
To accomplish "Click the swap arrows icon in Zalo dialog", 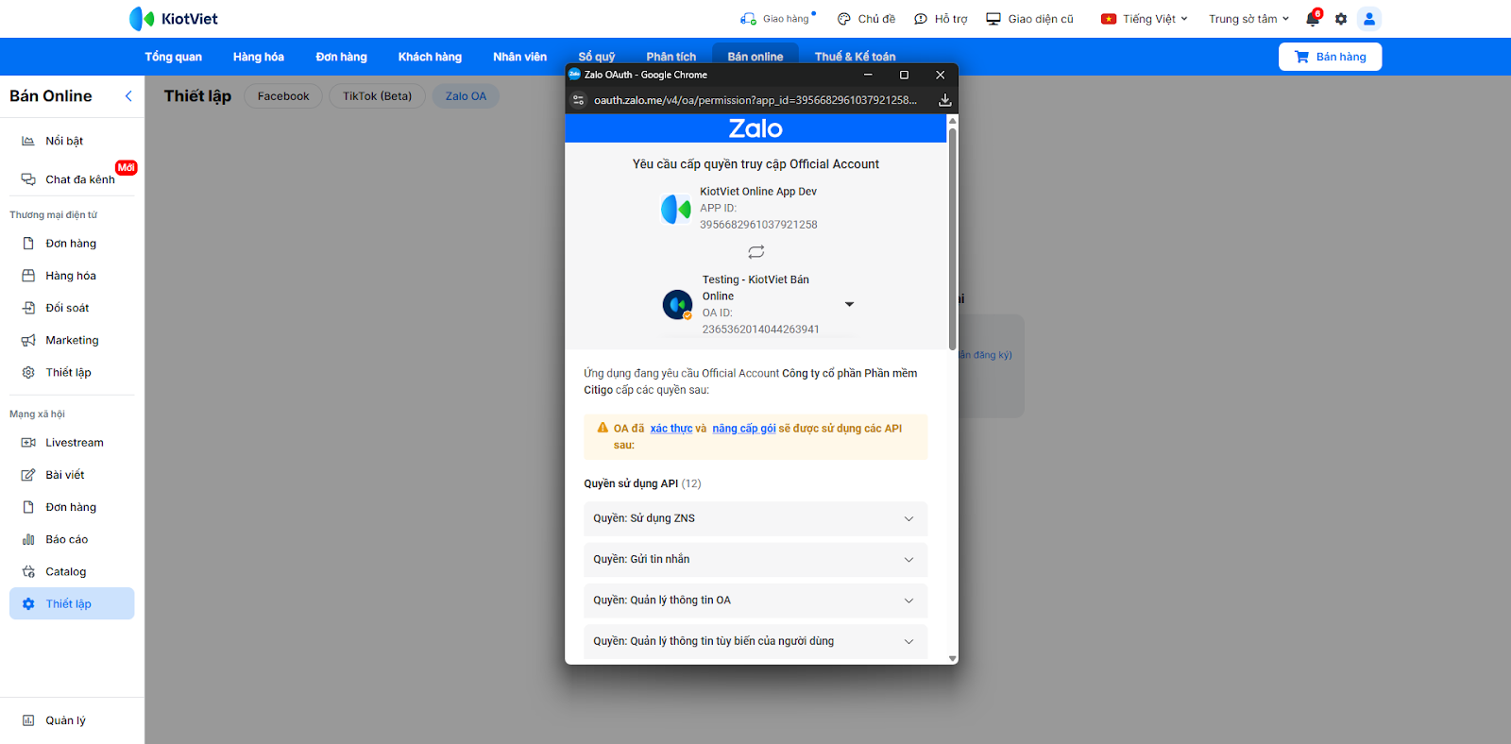I will pyautogui.click(x=756, y=252).
